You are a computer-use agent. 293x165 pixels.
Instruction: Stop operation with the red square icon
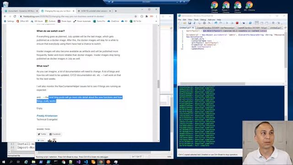[237, 23]
